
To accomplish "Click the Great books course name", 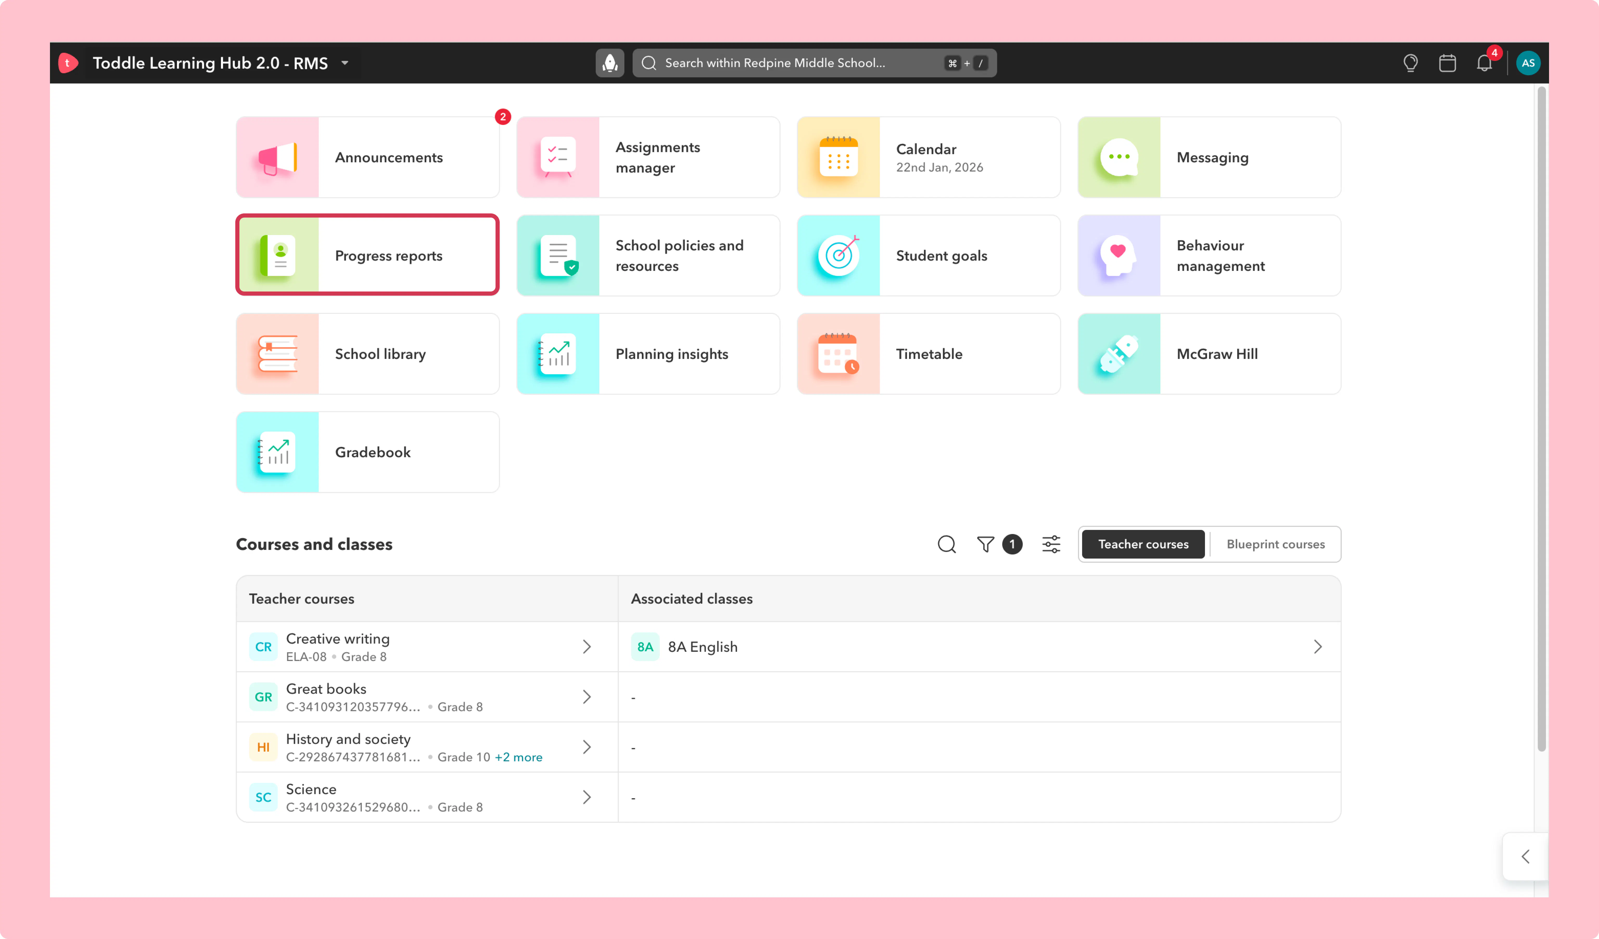I will pyautogui.click(x=326, y=688).
